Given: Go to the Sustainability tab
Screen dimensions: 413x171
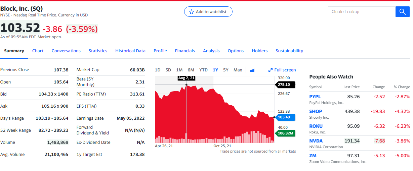Looking at the screenshot, I should pos(289,51).
